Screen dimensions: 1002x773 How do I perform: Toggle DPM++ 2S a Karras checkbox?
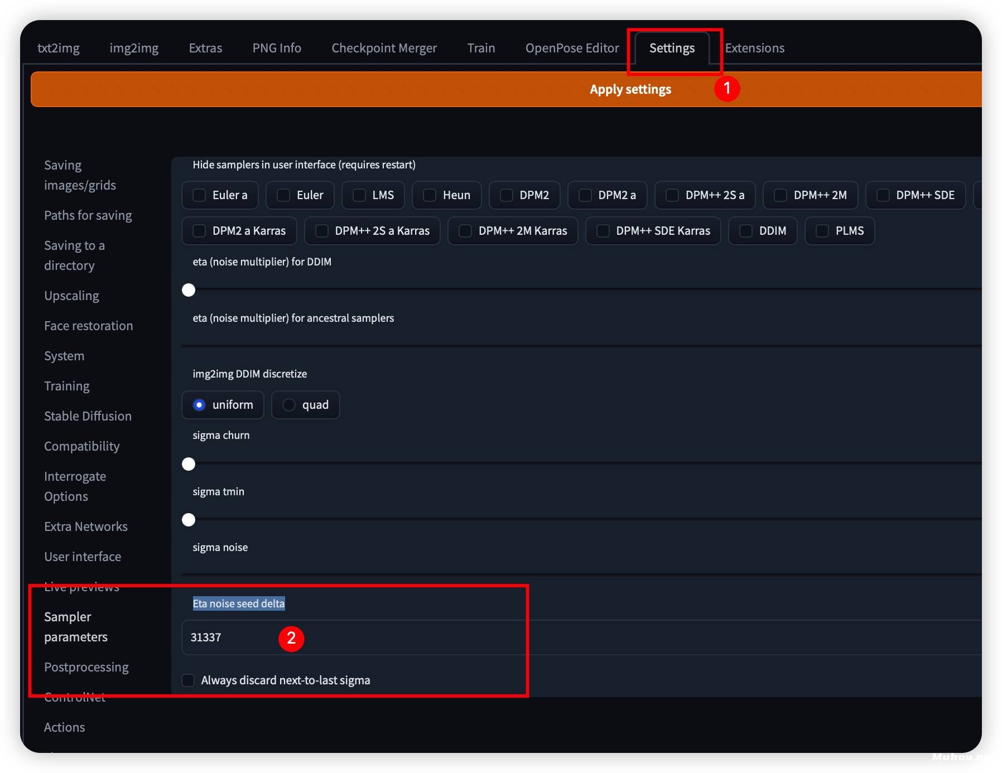(x=322, y=231)
